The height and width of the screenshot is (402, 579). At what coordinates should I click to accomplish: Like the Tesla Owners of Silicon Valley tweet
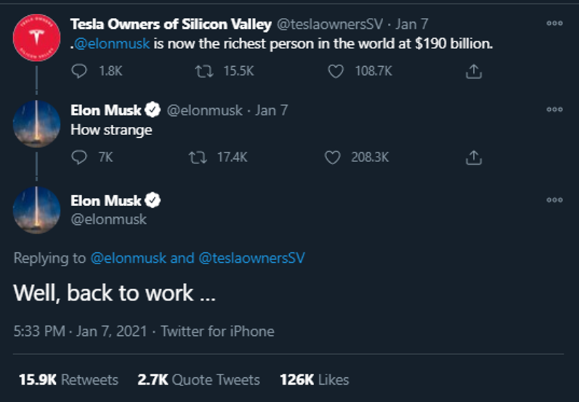(x=336, y=71)
